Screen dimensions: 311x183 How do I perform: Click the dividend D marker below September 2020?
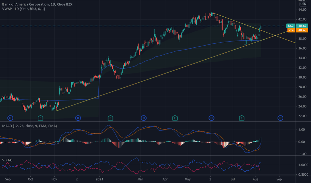(10, 118)
